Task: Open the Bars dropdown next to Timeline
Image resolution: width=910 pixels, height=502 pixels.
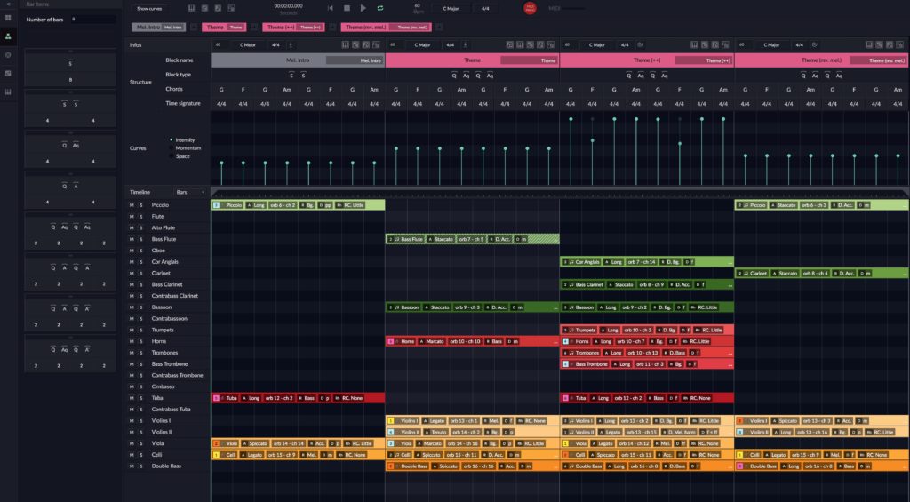Action: [190, 192]
